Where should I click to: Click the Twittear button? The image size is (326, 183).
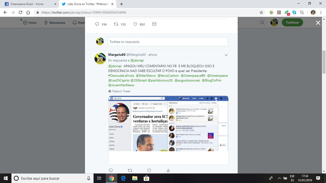coord(292,23)
